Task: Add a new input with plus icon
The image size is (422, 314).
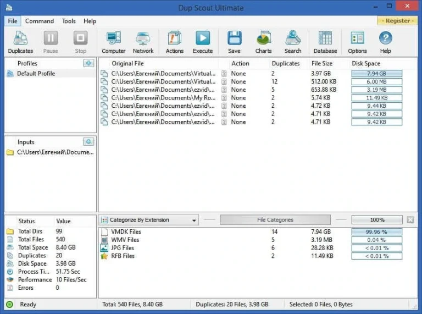Action: point(88,142)
